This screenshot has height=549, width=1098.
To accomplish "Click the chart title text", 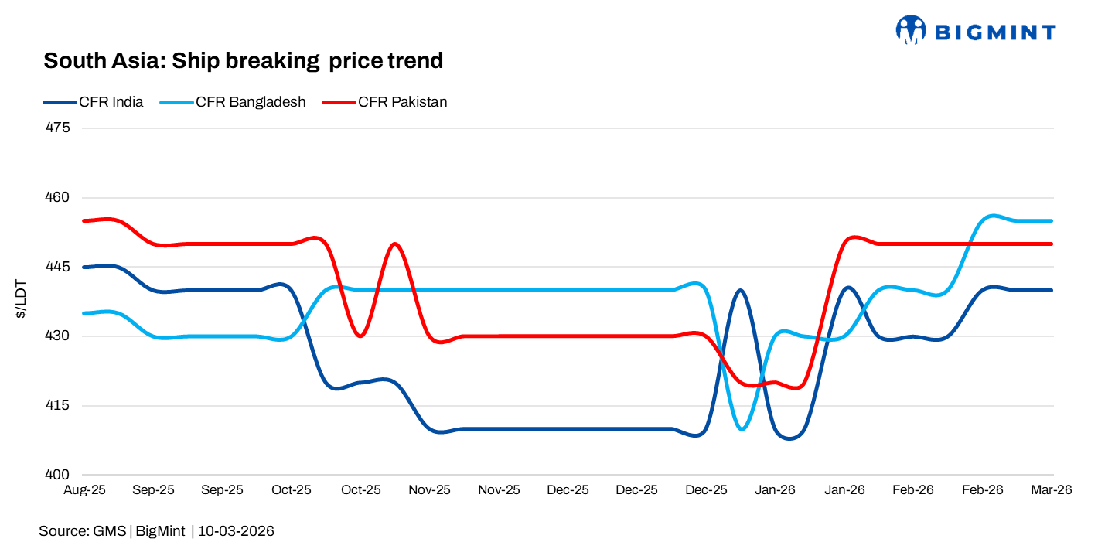I will coord(243,60).
